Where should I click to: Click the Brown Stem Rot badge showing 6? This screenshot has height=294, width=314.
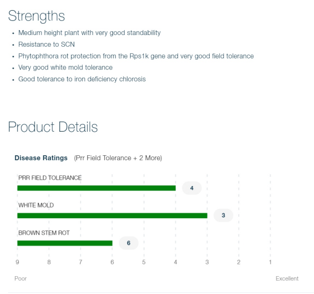coord(129,243)
